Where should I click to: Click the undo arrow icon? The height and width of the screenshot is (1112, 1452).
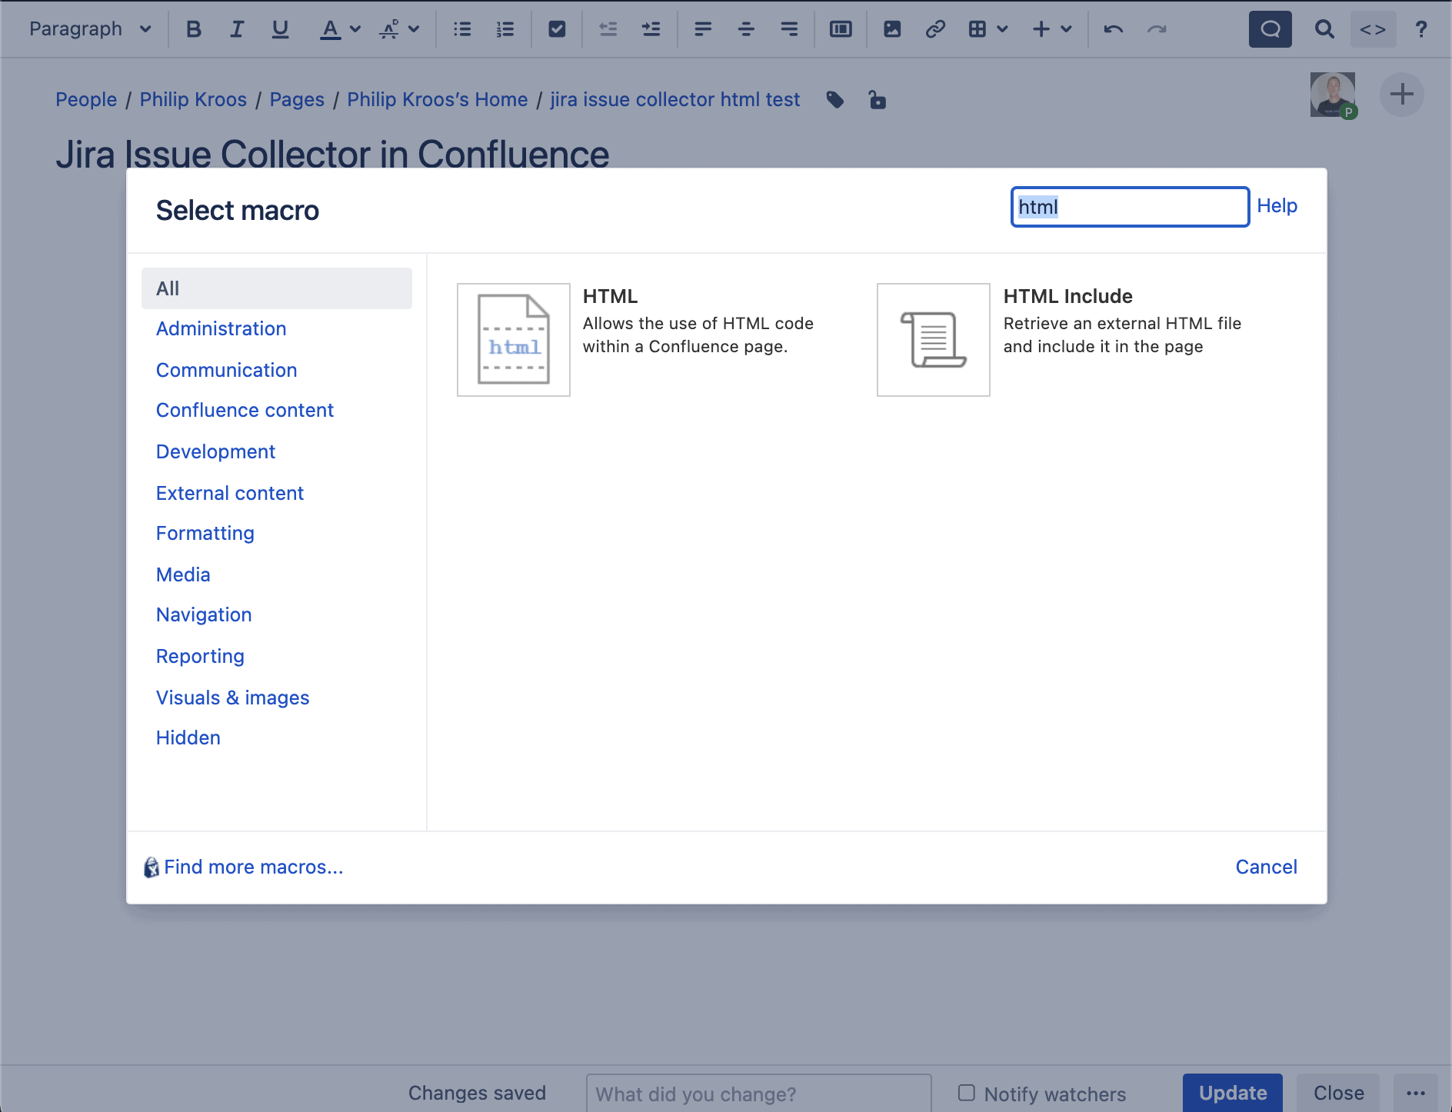[1113, 29]
